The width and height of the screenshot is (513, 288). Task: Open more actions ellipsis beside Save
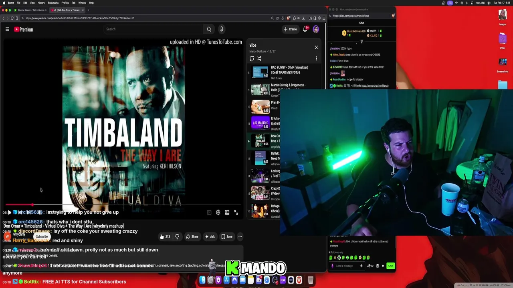pos(240,236)
